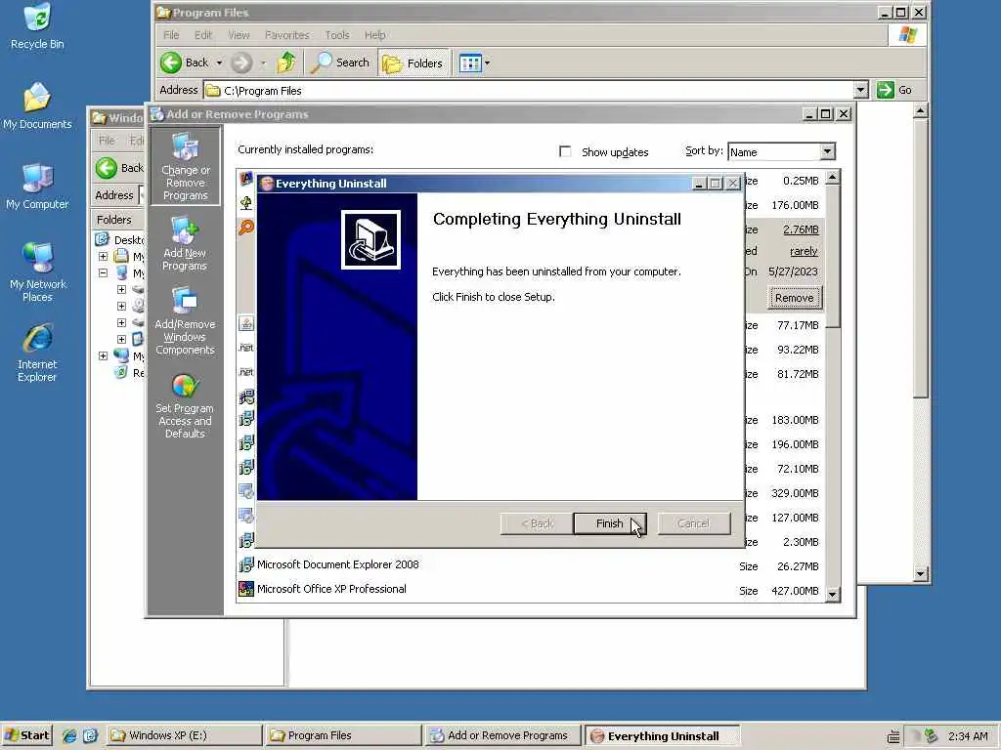Screen dimensions: 1001x750
Task: Open the Sort by Name dropdown
Action: [827, 151]
